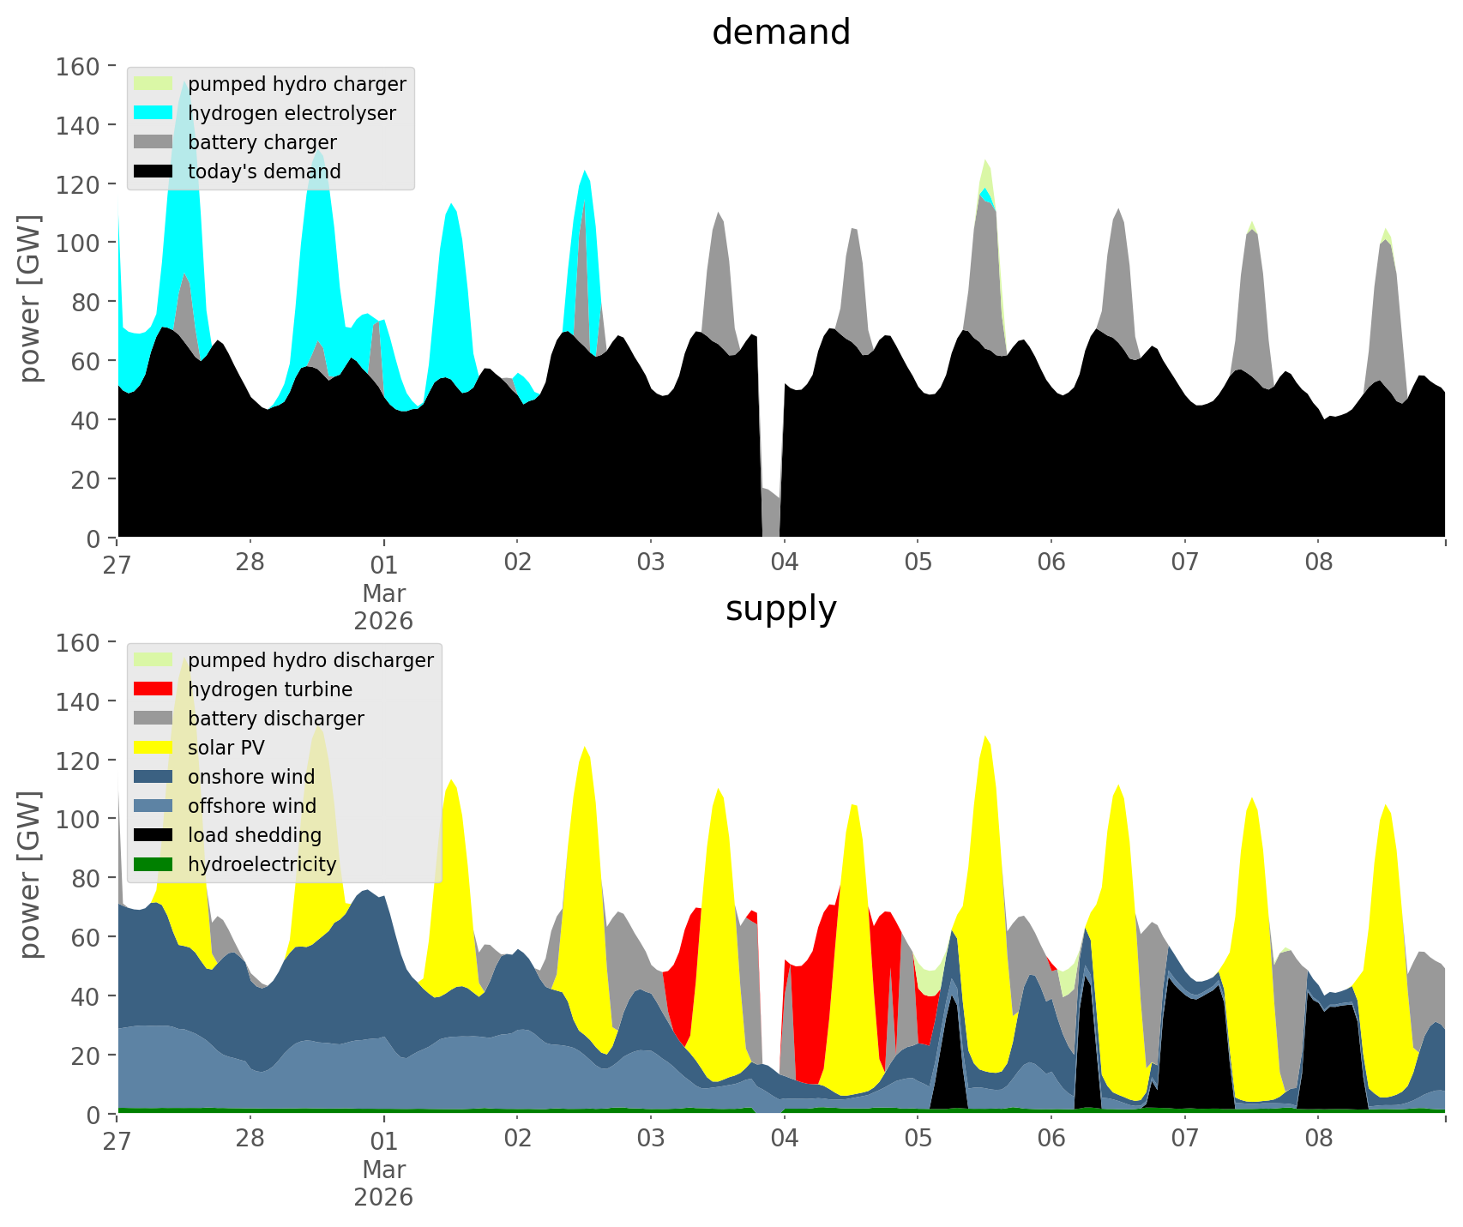The image size is (1463, 1227).
Task: Click the 04 date tick on demand chart
Action: (784, 563)
